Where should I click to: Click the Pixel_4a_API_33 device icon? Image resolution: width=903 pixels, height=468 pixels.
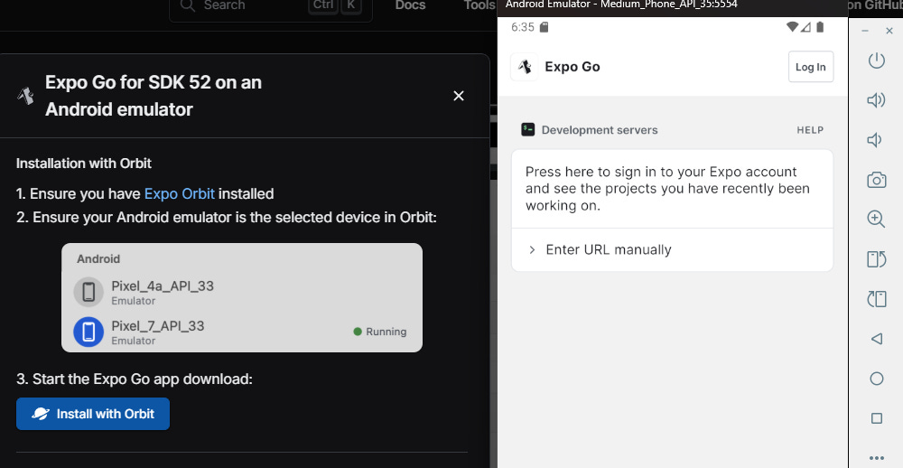(x=88, y=292)
